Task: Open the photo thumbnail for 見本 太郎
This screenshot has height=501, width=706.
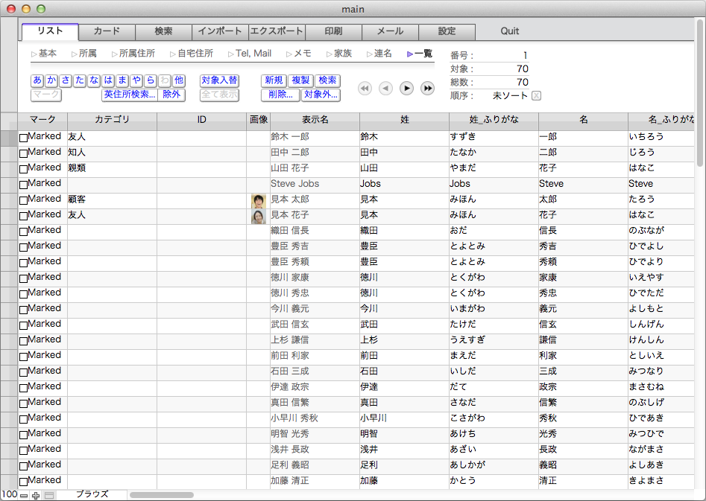Action: point(259,200)
